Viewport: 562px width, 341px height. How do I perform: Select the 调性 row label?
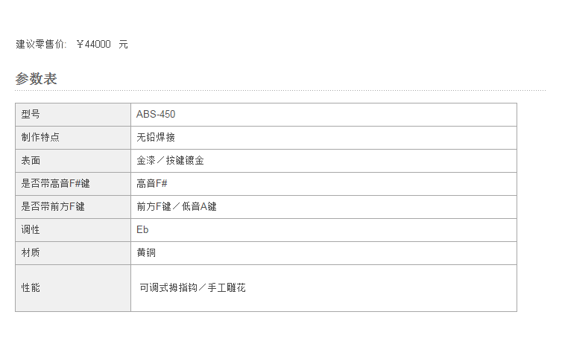tap(73, 230)
